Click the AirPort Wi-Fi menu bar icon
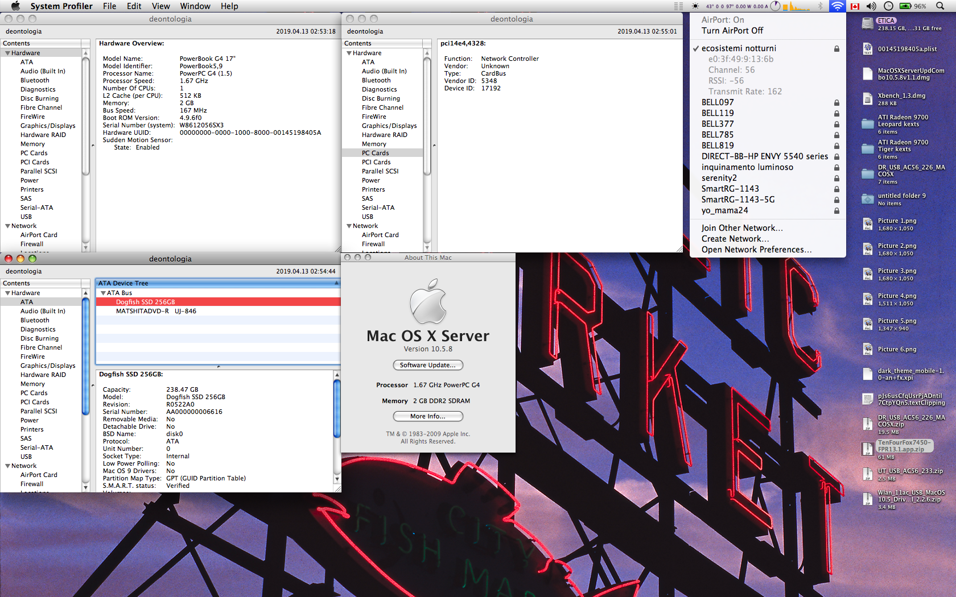Viewport: 956px width, 597px height. (837, 6)
